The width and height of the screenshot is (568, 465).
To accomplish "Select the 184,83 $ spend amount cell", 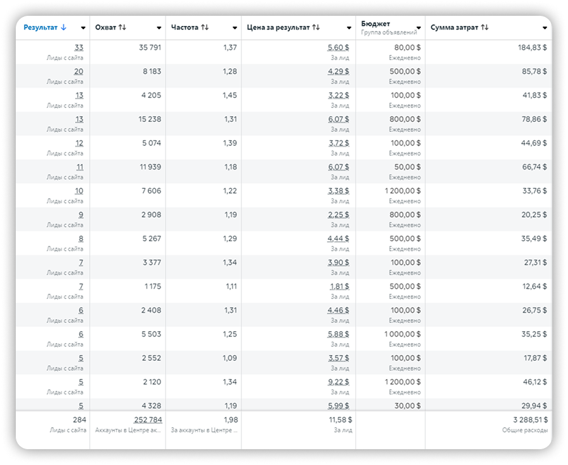I will pyautogui.click(x=529, y=47).
